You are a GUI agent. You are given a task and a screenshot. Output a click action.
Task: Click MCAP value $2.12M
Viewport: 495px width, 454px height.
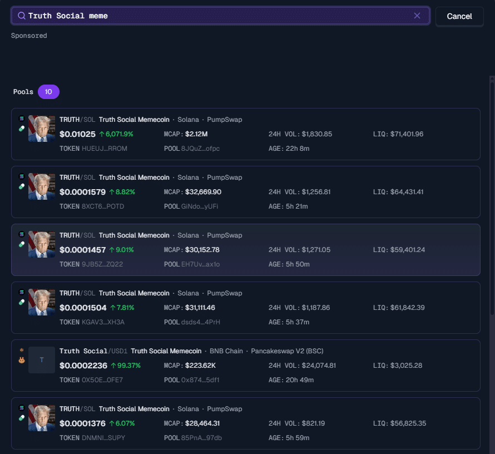196,134
